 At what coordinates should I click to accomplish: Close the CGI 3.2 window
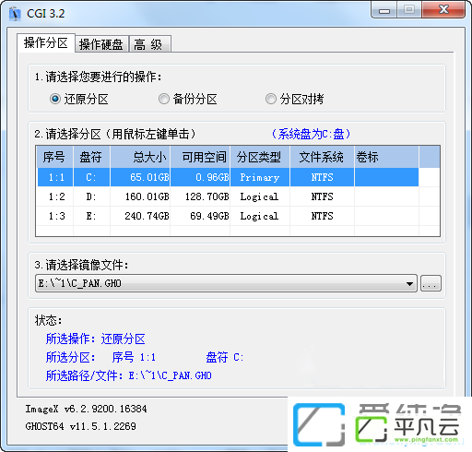[443, 10]
